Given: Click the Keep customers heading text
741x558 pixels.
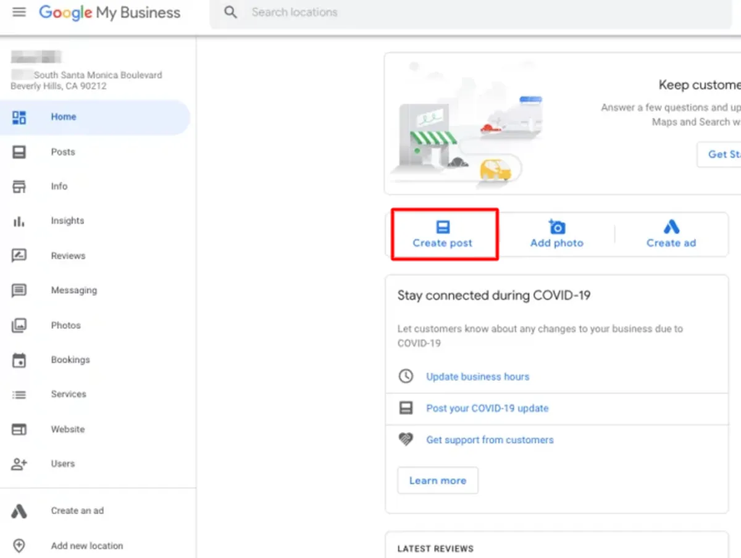Looking at the screenshot, I should click(700, 85).
